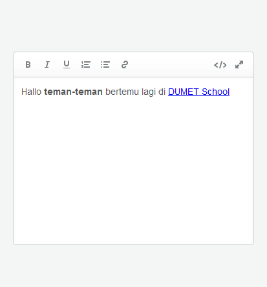The image size is (267, 287).
Task: Insert a bulleted unordered list
Action: click(x=105, y=64)
